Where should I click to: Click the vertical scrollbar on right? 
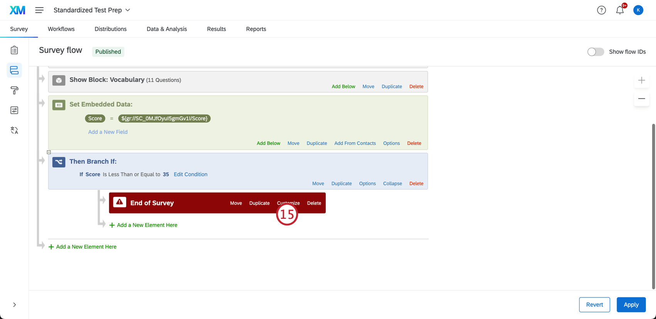(653, 206)
